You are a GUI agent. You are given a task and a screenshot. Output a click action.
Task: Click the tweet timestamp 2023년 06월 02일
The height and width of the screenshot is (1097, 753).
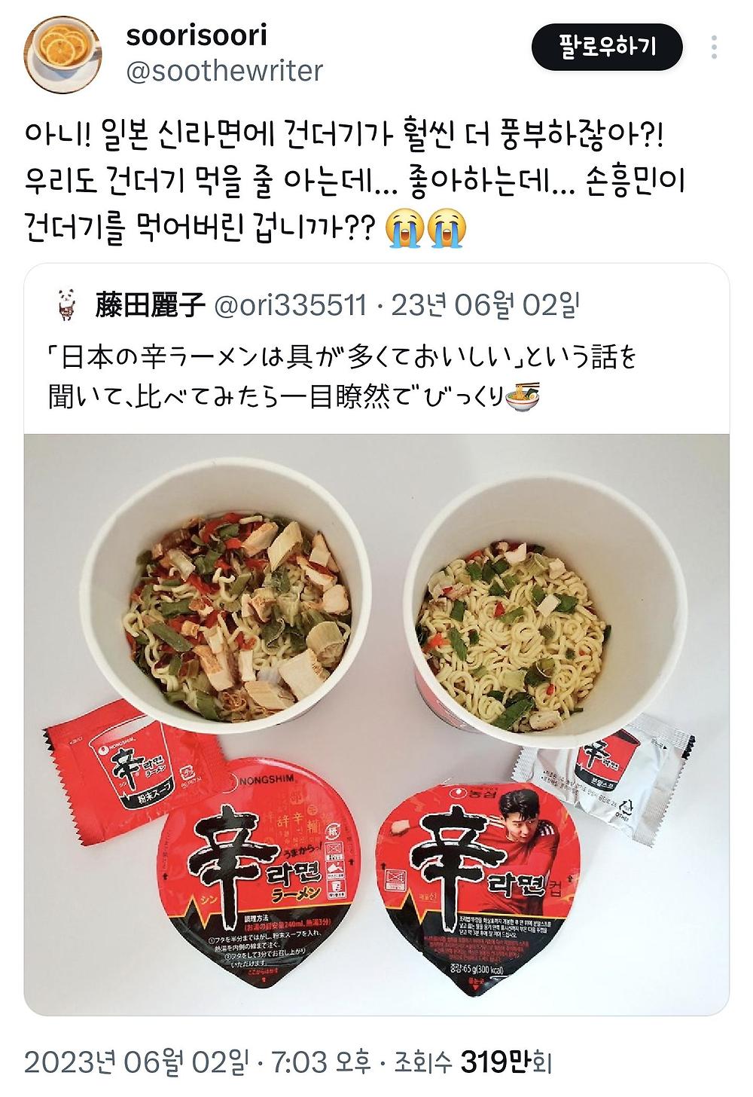136,1062
